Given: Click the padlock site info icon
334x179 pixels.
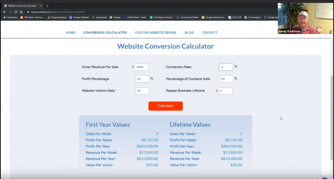Looking at the screenshot, I should (28, 12).
